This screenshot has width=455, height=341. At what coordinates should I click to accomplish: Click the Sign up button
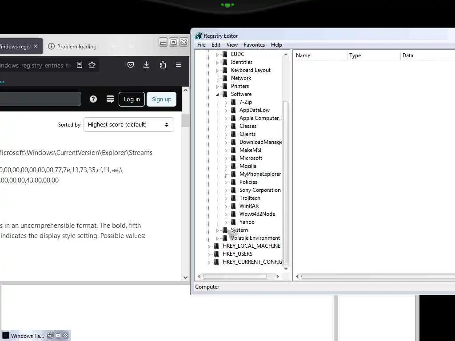(162, 99)
